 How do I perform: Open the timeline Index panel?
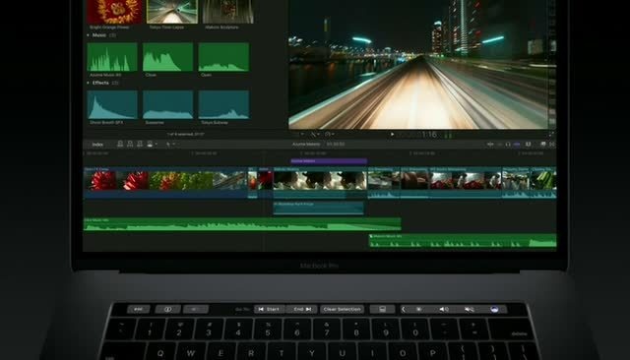point(97,145)
